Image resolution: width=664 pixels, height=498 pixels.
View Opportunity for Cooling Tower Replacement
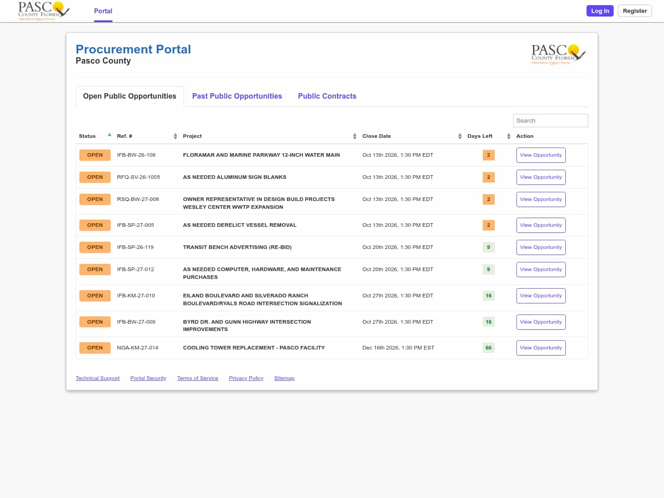click(541, 348)
